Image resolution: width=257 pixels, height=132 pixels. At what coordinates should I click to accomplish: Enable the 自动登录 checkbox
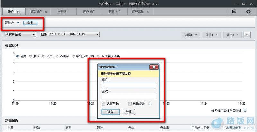[130, 104]
